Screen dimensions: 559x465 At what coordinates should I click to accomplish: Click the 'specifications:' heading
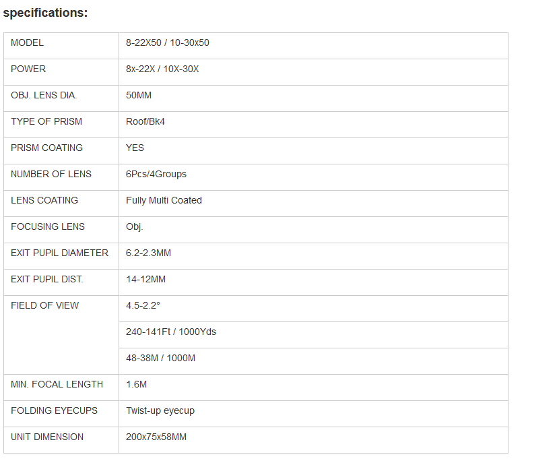coord(46,13)
